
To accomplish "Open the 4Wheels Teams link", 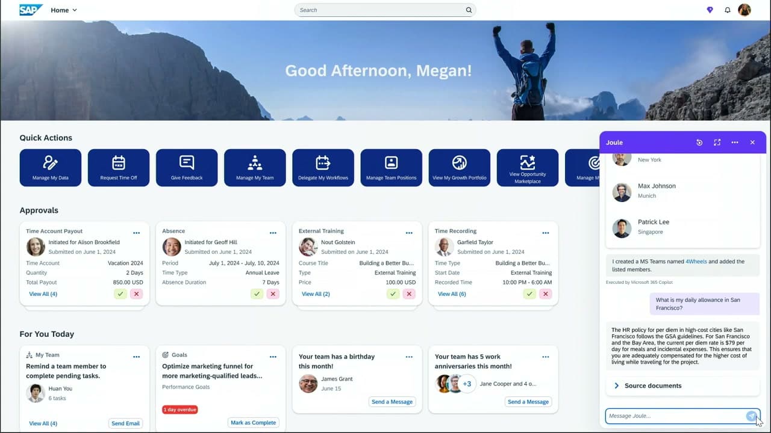I will [x=696, y=262].
